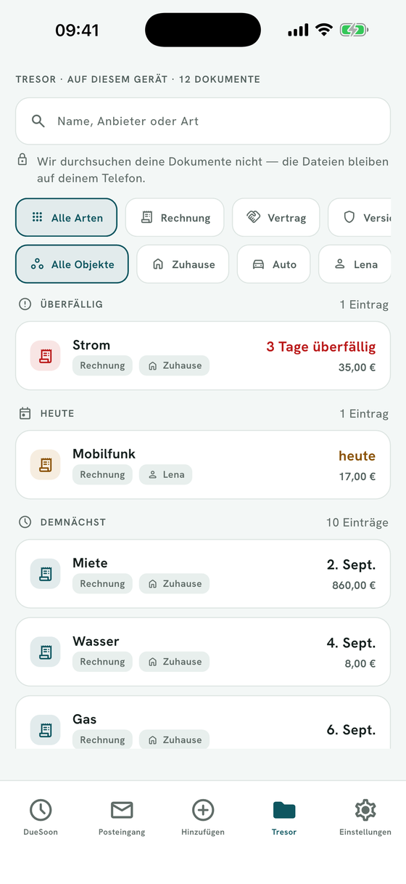
Task: Open the Einstellungen settings tab
Action: pyautogui.click(x=365, y=817)
